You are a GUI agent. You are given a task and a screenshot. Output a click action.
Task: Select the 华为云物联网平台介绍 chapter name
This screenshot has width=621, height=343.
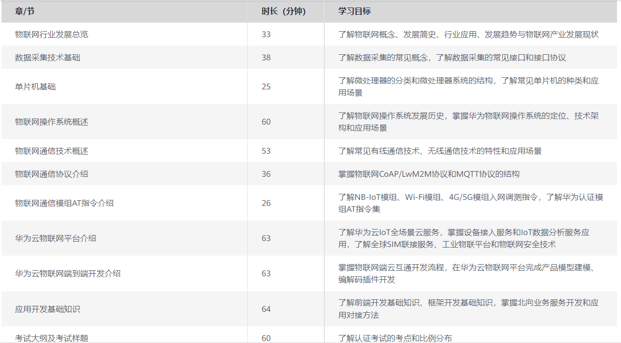click(56, 239)
